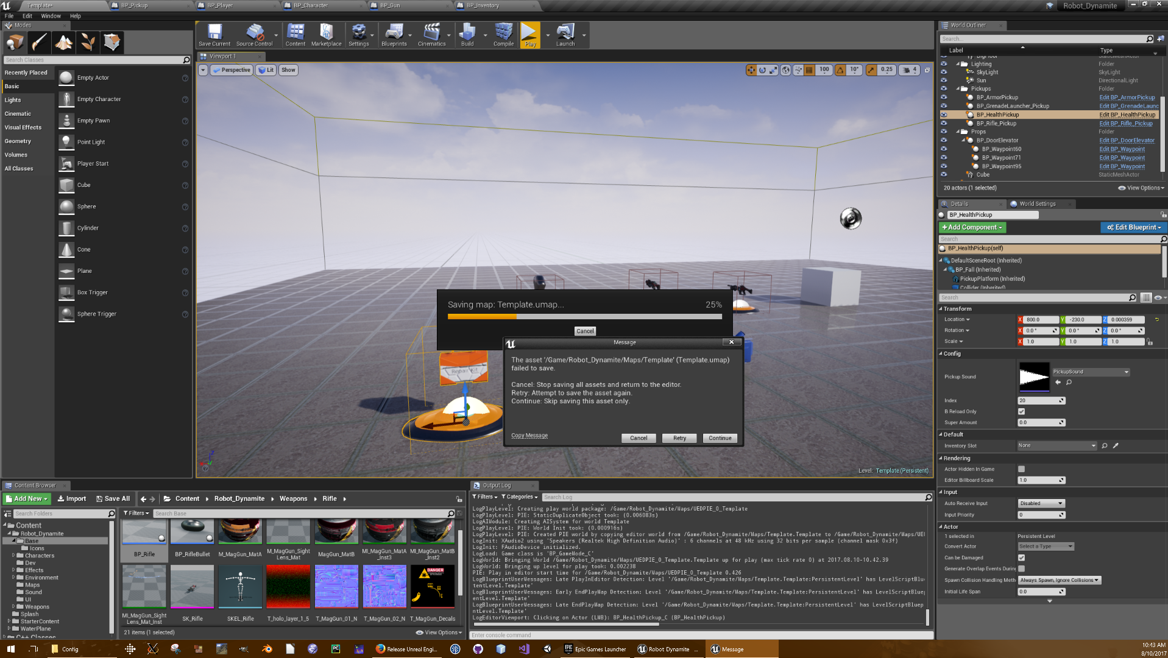The height and width of the screenshot is (658, 1168).
Task: Click the Windows Start button
Action: pos(11,649)
